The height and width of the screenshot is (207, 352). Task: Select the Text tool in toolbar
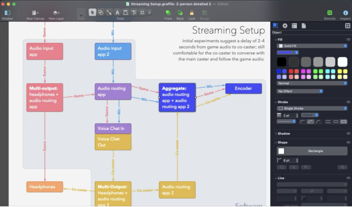(x=117, y=13)
